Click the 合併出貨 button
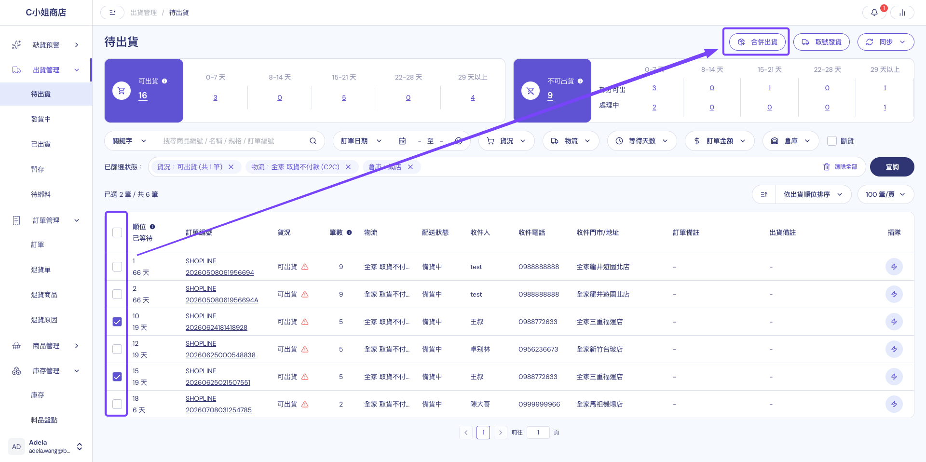This screenshot has width=926, height=462. [757, 42]
